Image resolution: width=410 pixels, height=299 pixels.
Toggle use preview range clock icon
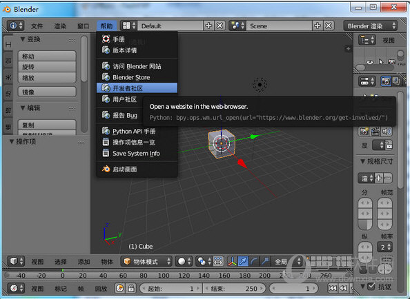coord(120,288)
